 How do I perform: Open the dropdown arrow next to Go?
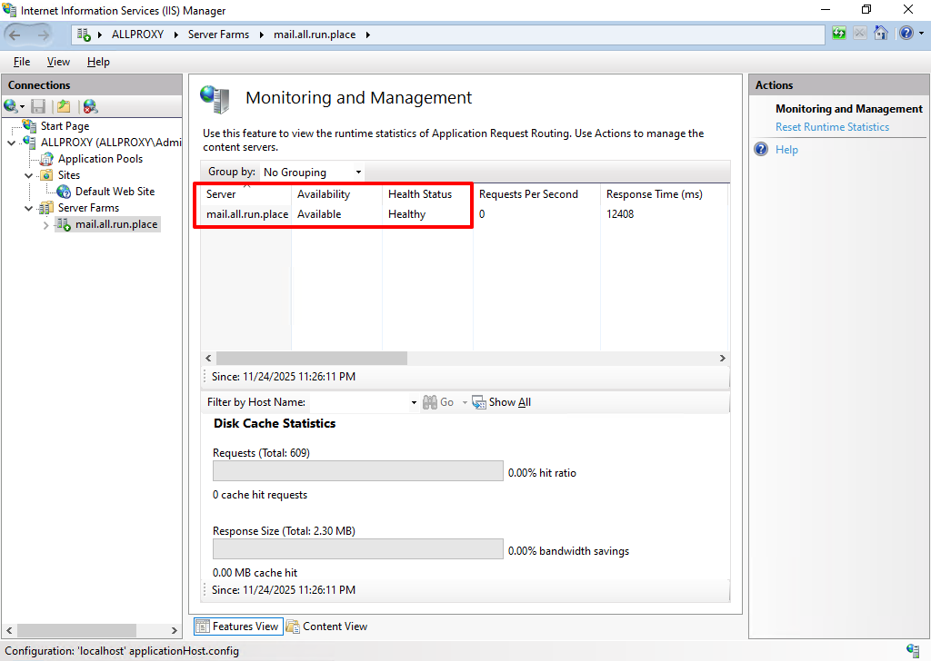click(x=465, y=402)
